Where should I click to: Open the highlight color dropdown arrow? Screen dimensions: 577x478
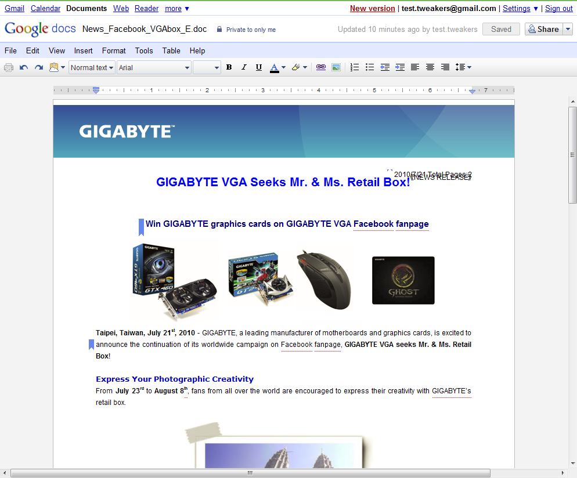(x=305, y=67)
